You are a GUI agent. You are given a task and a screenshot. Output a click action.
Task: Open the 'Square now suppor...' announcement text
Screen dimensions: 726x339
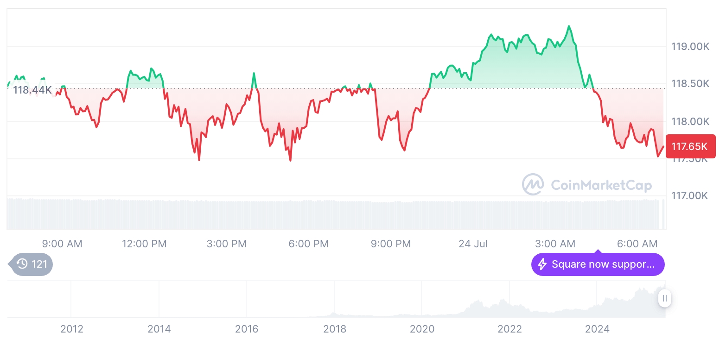click(603, 264)
